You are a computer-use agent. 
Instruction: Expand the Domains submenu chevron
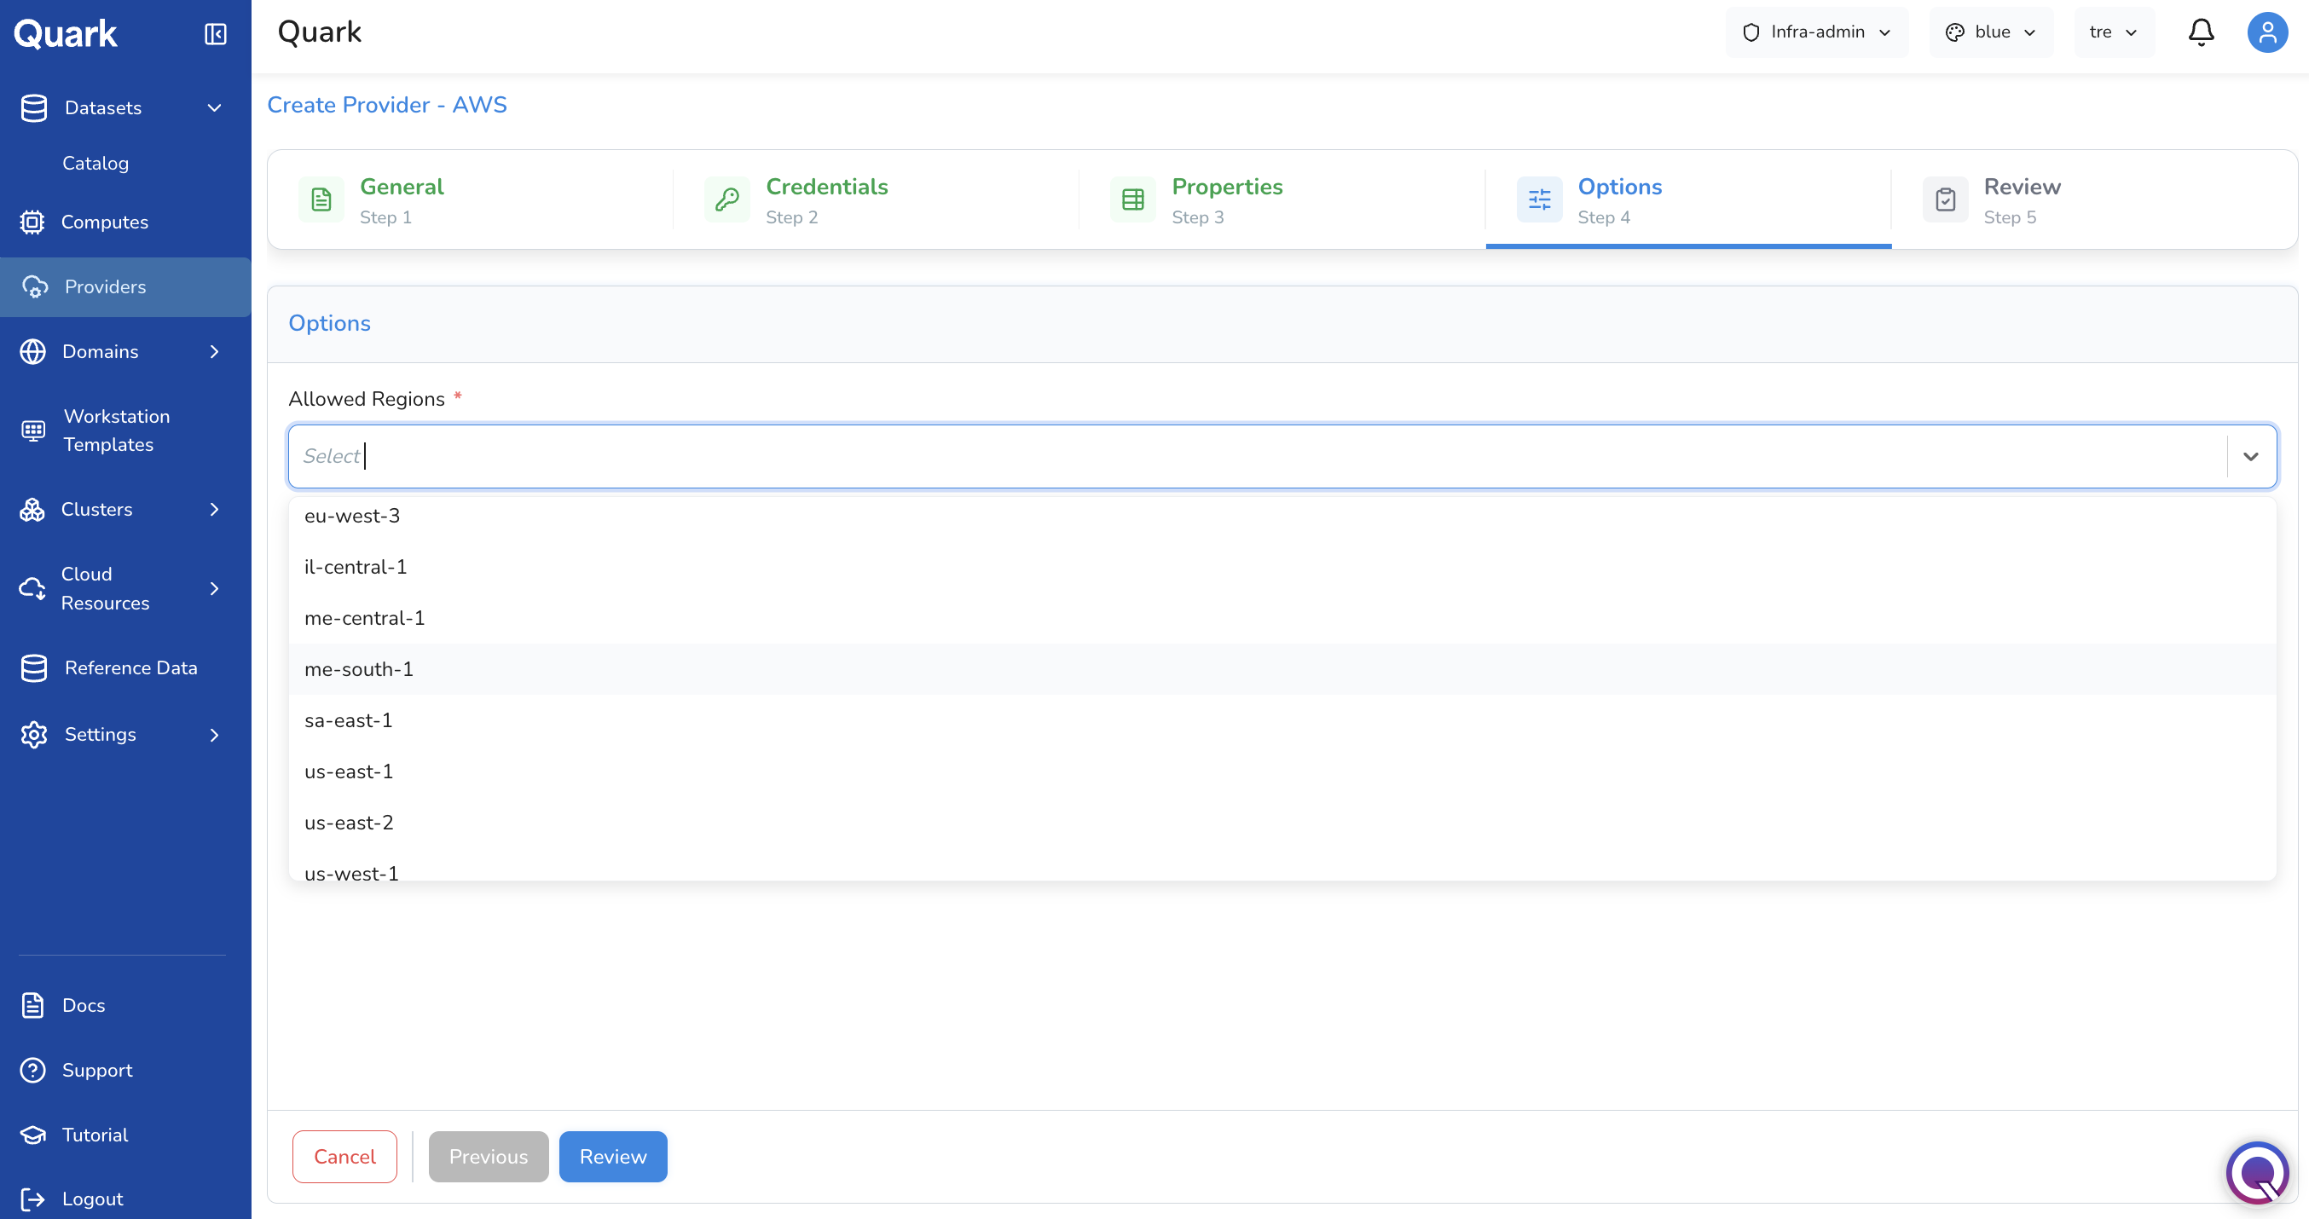click(x=214, y=351)
